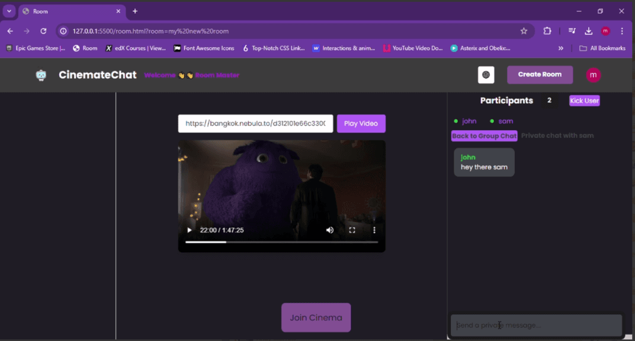The height and width of the screenshot is (341, 635).
Task: Mute the video using the speaker icon
Action: point(330,230)
